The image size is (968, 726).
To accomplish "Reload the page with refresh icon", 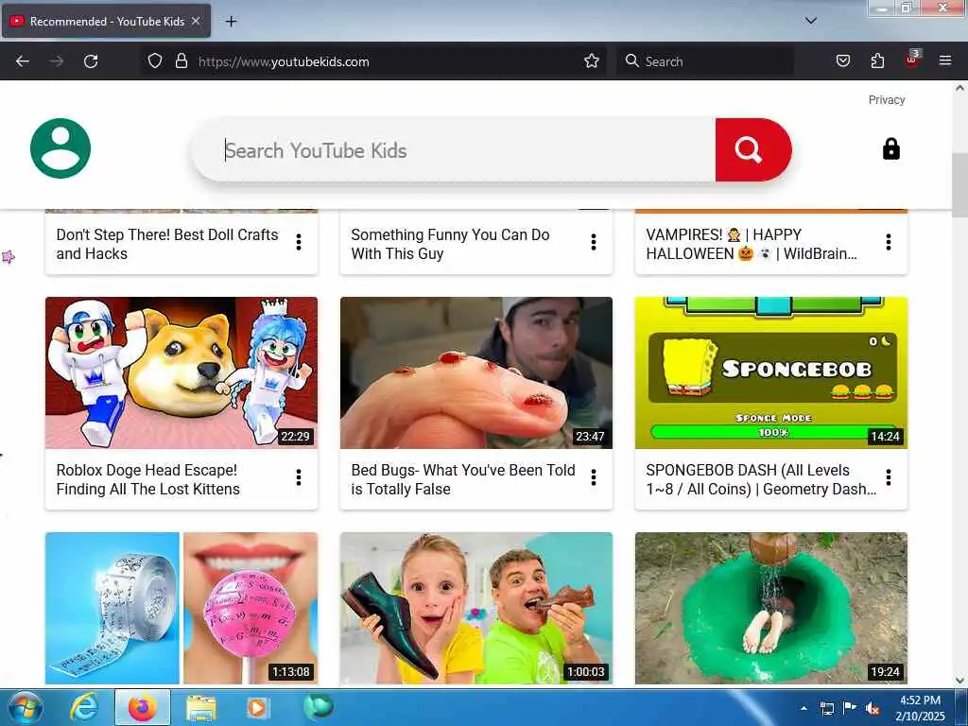I will tap(91, 61).
